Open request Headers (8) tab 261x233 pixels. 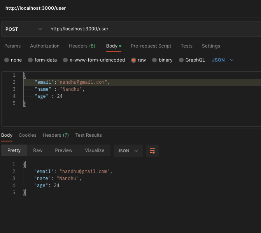coord(82,46)
